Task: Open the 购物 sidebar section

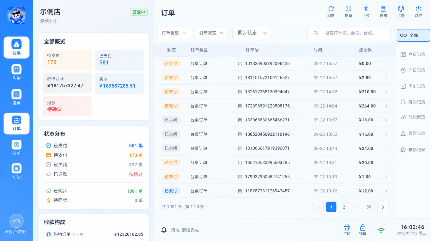Action: (17, 73)
